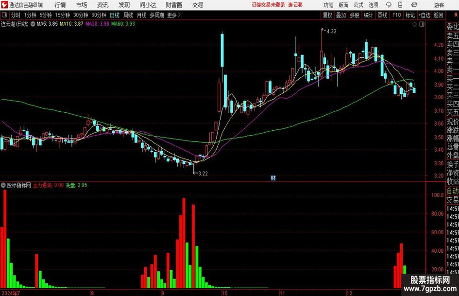Click the 4.00 price axis label

(x=439, y=71)
